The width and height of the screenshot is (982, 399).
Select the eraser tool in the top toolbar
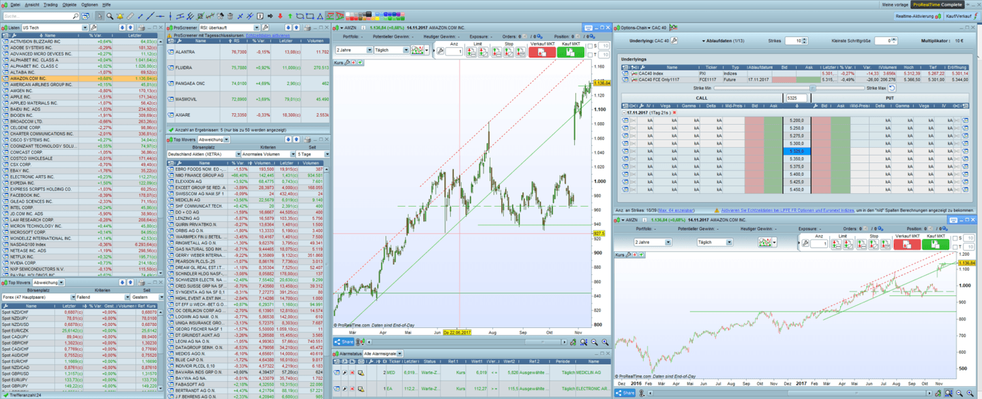[220, 16]
